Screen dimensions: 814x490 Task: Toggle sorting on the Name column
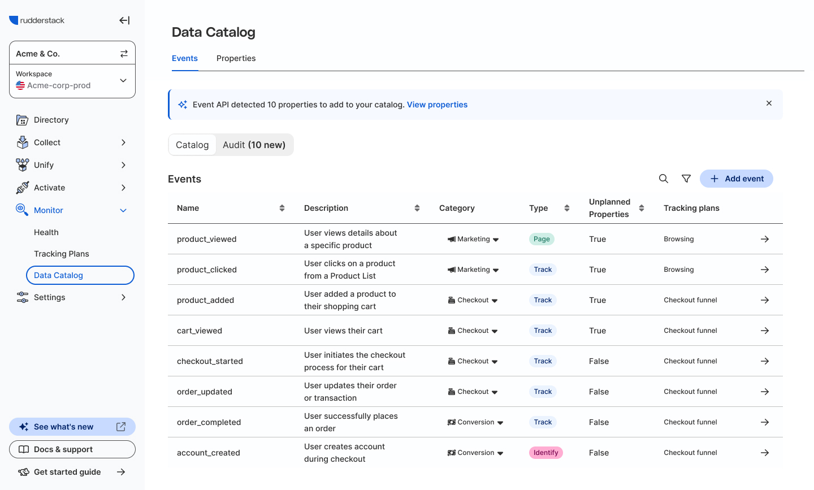click(282, 208)
